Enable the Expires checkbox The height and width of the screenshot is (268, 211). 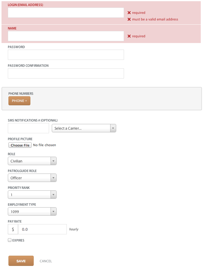coord(10,240)
